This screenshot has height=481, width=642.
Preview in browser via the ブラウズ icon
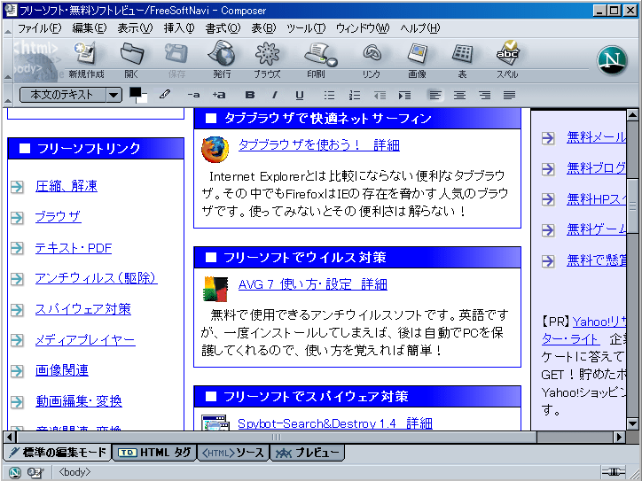(x=267, y=59)
